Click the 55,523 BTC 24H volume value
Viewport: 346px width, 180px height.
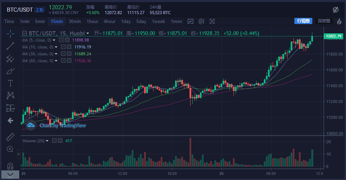[160, 13]
